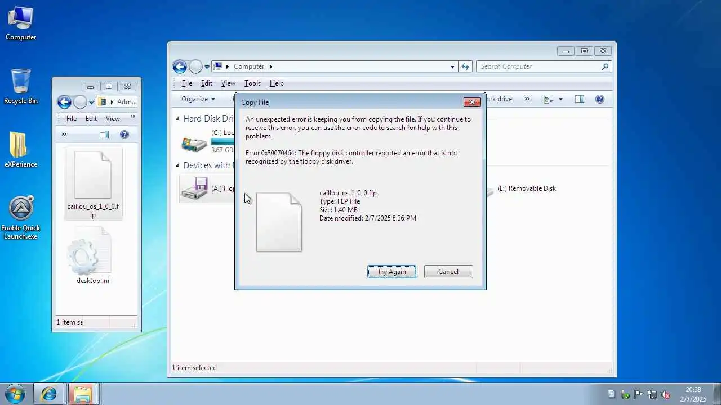Click Safely Remove Hardware tray icon
This screenshot has height=405, width=721.
click(625, 394)
